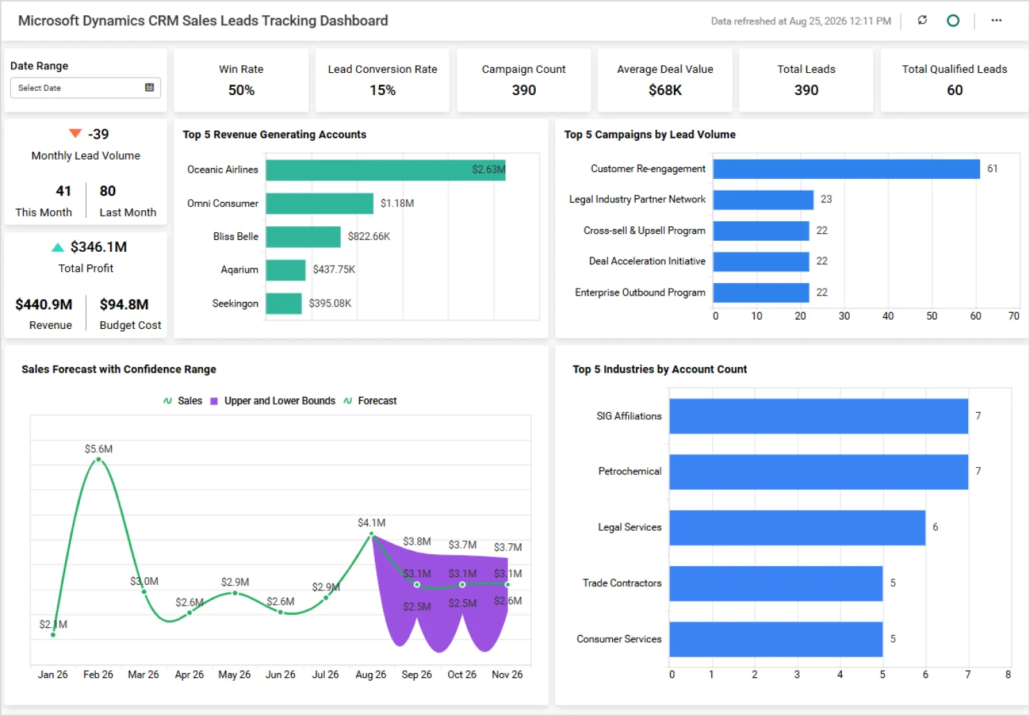Select the Lead Conversion Rate card
Image resolution: width=1030 pixels, height=716 pixels.
382,80
